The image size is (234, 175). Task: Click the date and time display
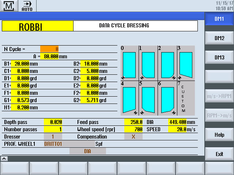coord(224,6)
